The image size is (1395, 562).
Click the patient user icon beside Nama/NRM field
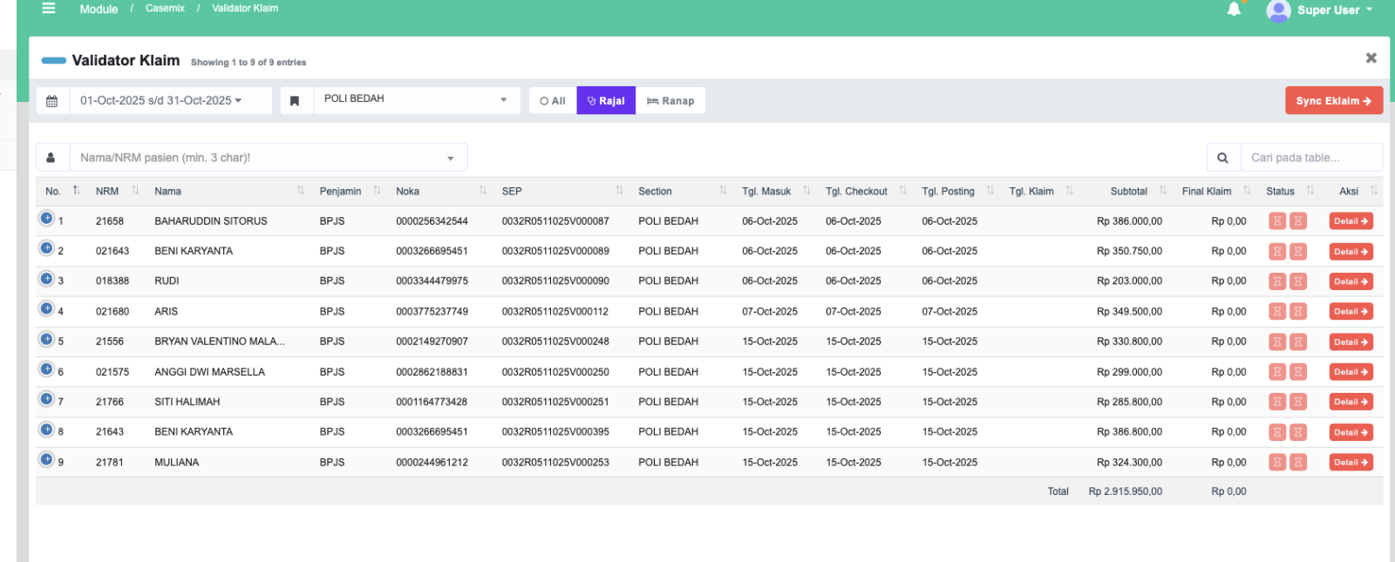pyautogui.click(x=51, y=158)
